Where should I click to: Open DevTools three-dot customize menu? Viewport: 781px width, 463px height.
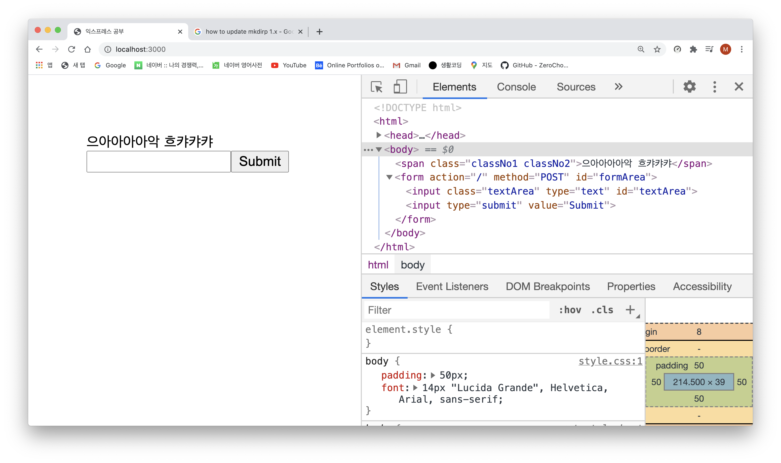(x=715, y=87)
